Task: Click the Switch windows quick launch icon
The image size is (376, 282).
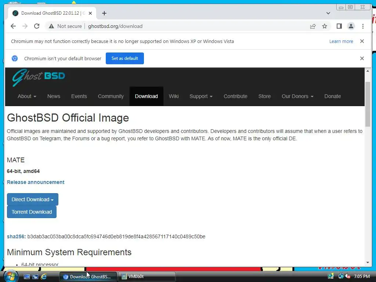Action: point(35,277)
